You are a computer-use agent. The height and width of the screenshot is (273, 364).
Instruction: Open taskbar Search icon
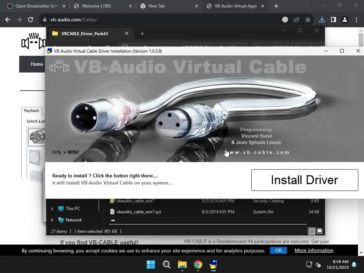(x=166, y=264)
